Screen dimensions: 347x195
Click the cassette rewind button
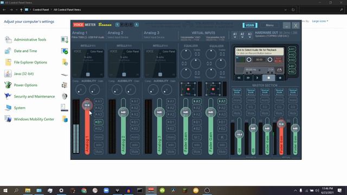click(239, 78)
